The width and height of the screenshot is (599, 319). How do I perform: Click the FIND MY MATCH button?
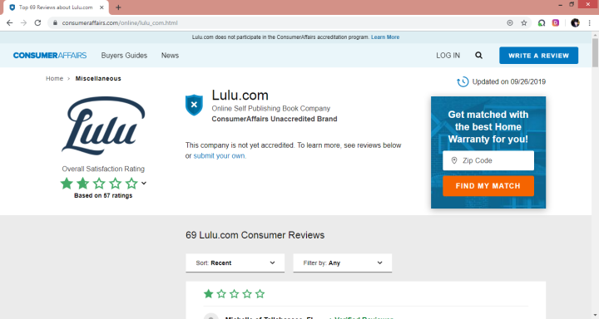click(488, 186)
